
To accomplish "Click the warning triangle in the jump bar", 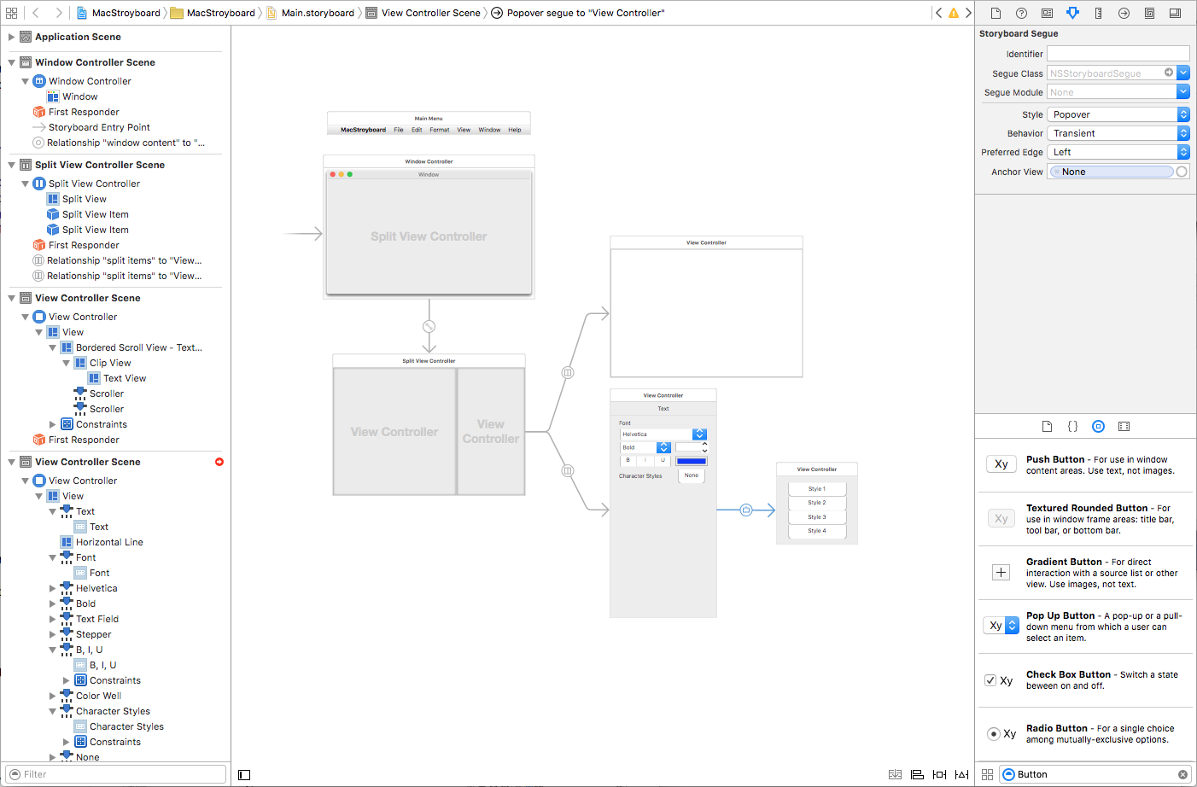I will click(x=955, y=13).
